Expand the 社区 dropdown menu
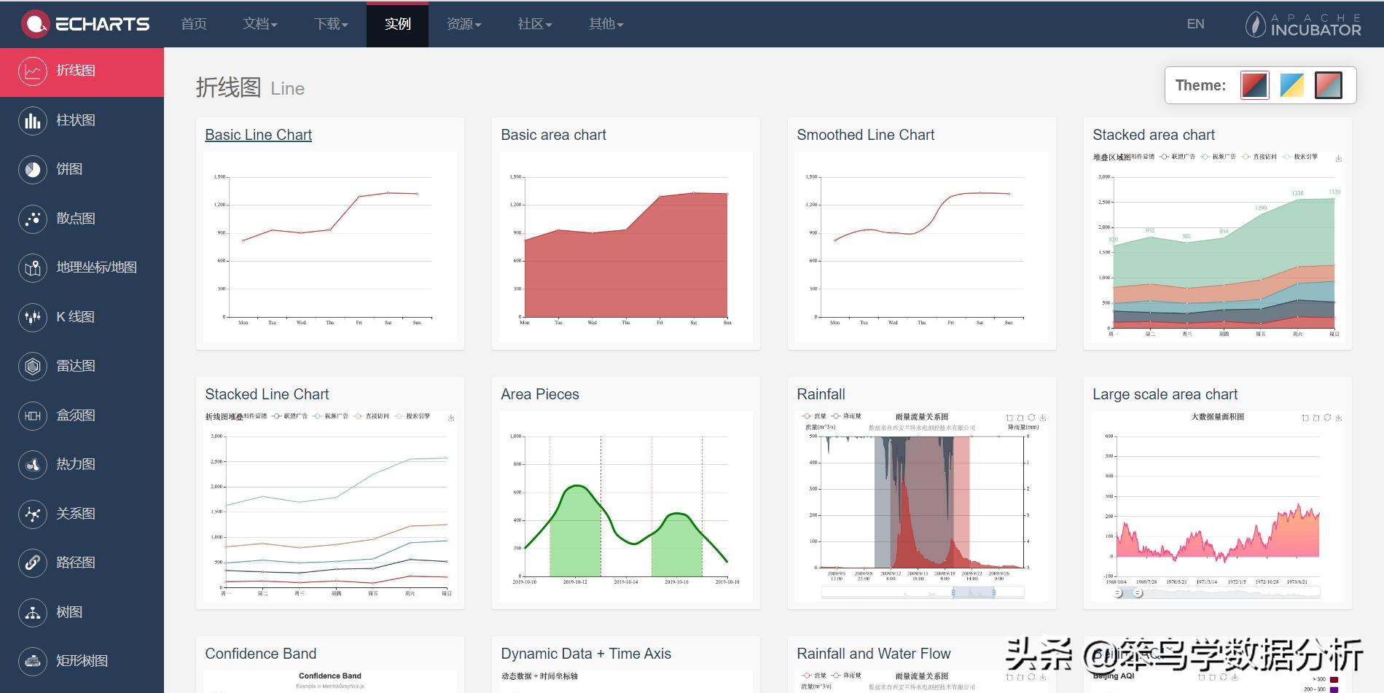Image resolution: width=1384 pixels, height=693 pixels. [x=535, y=24]
